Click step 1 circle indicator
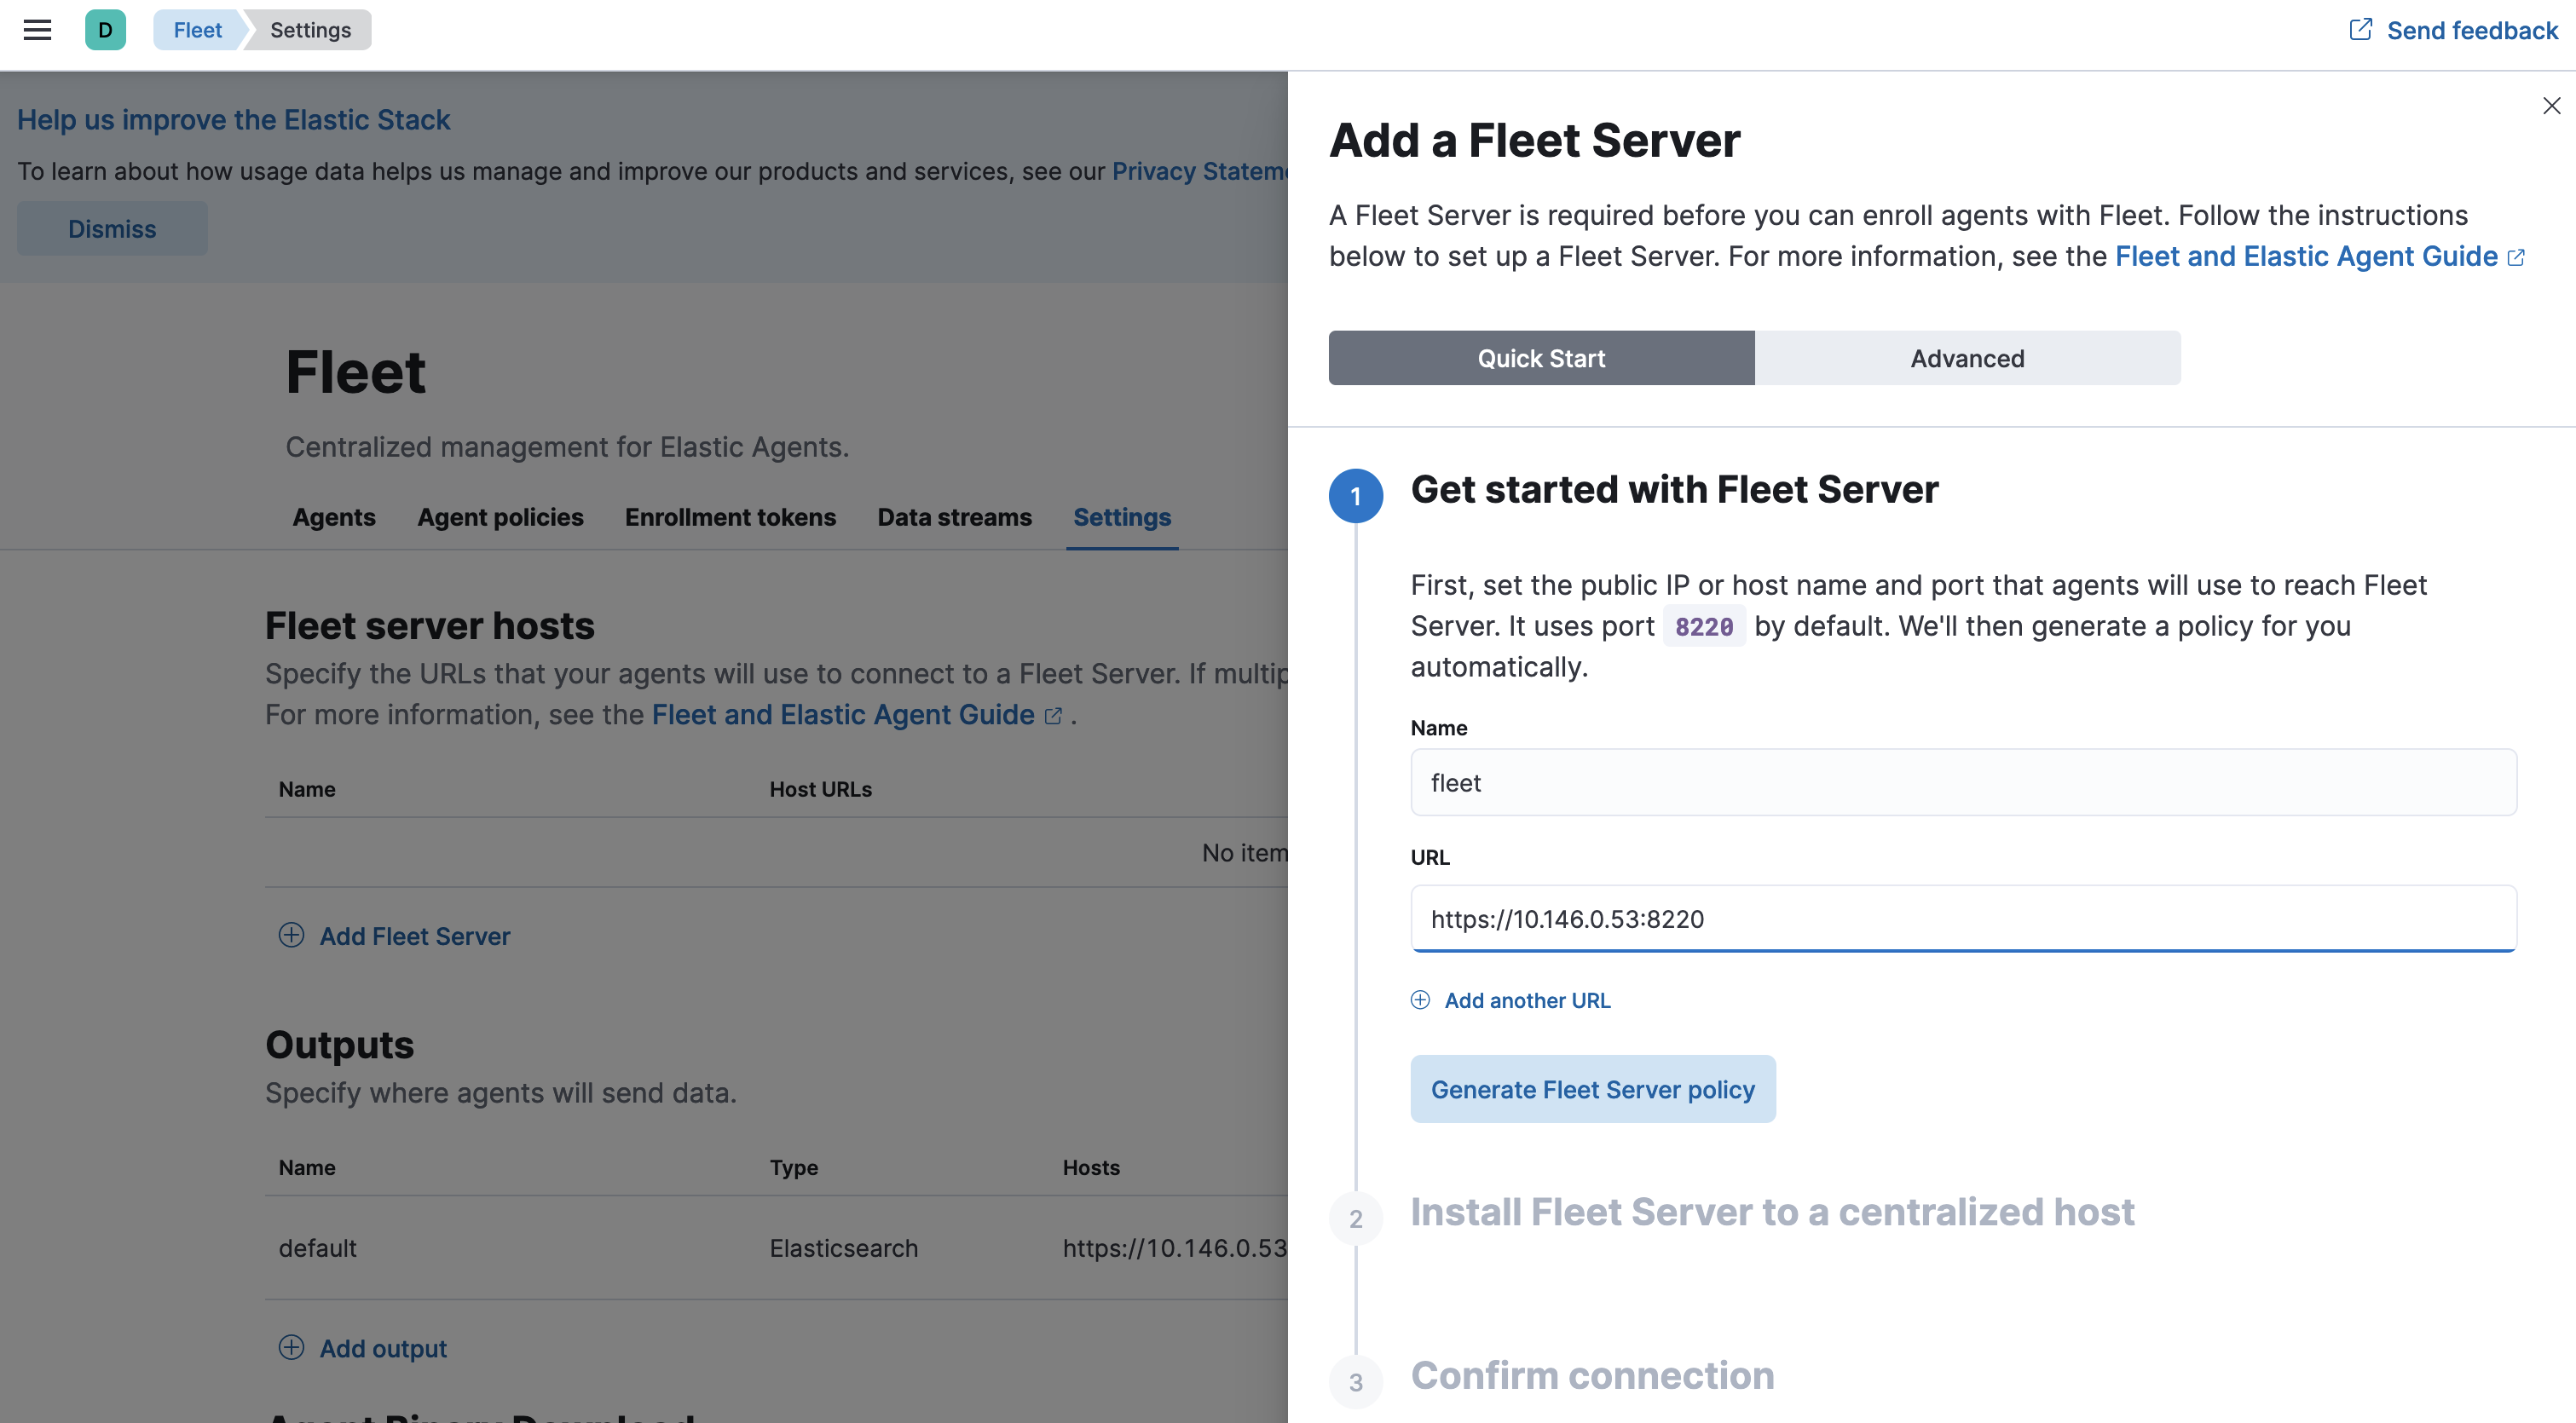The image size is (2576, 1423). (1355, 496)
